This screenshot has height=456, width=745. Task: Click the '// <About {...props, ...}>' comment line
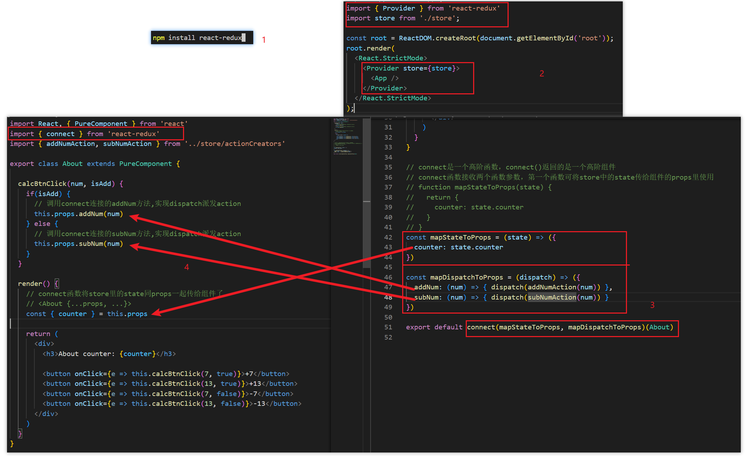78,303
